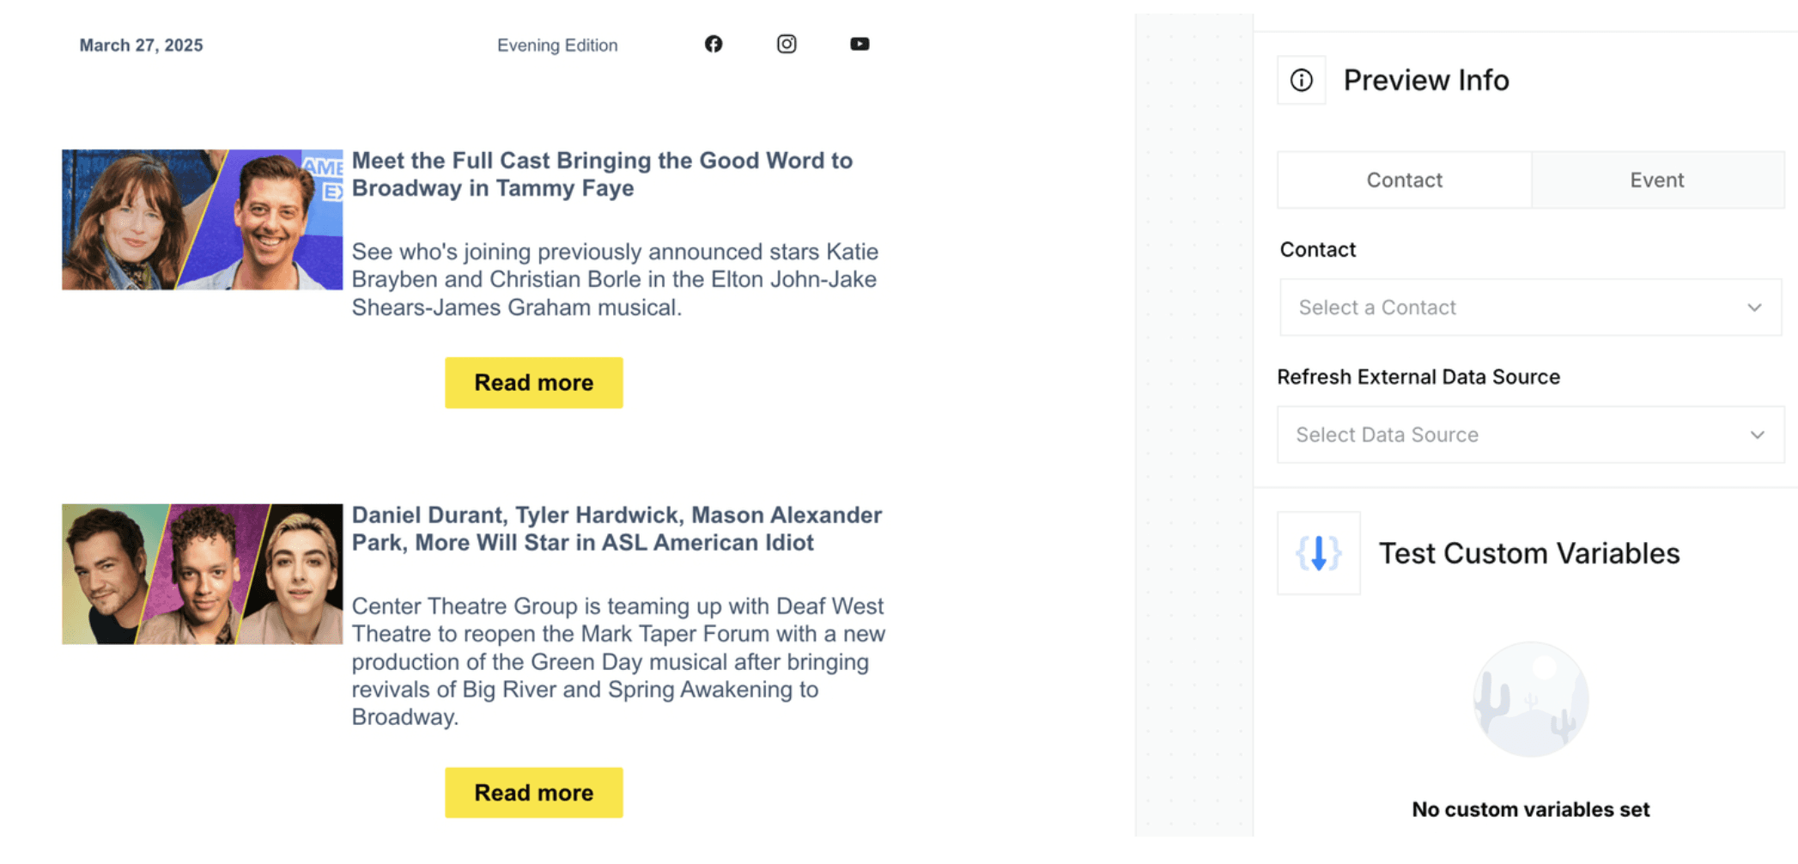Switch to the Event tab
Image resolution: width=1798 pixels, height=864 pixels.
(x=1657, y=180)
